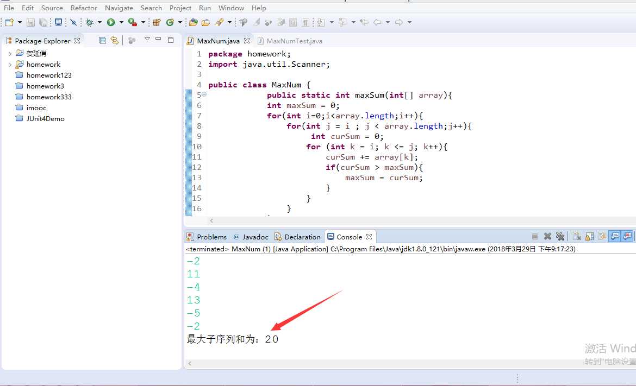The image size is (636, 386).
Task: Click the New Java Package icon
Action: pos(157,22)
